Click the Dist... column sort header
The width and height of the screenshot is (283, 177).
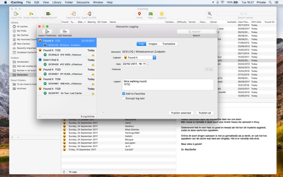pos(82,22)
